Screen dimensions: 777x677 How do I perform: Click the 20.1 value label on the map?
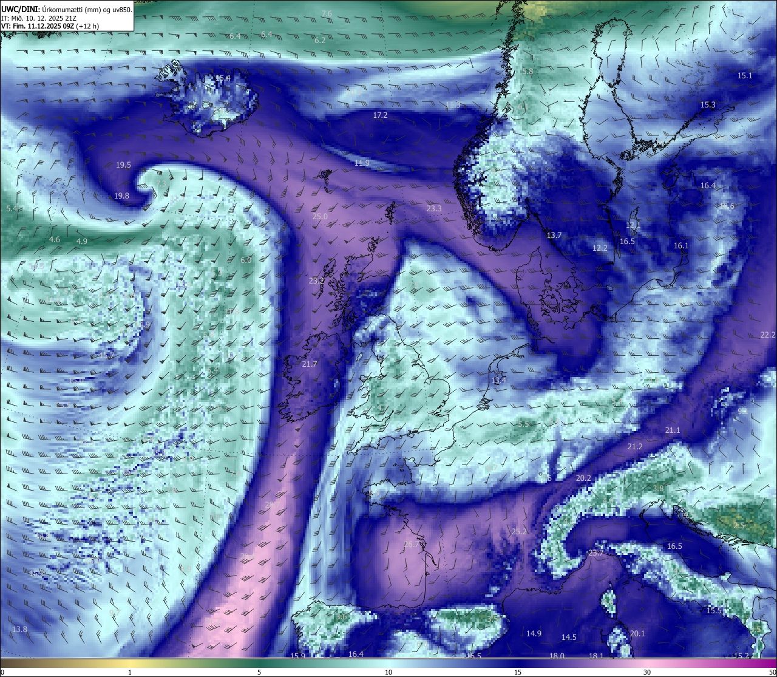[x=637, y=634]
